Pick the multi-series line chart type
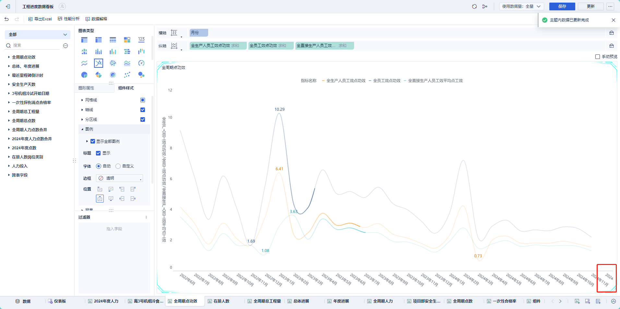Viewport: 620px width, 309px height. (99, 63)
